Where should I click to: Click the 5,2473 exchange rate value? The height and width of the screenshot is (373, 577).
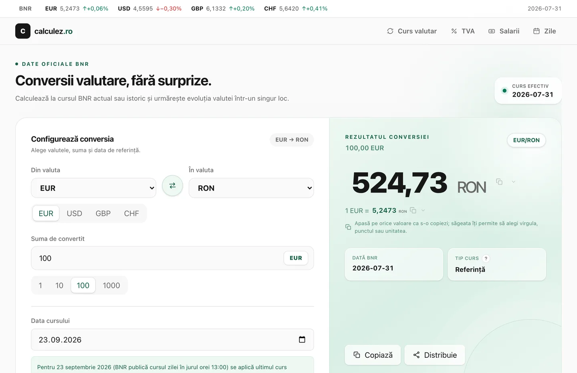coord(384,210)
